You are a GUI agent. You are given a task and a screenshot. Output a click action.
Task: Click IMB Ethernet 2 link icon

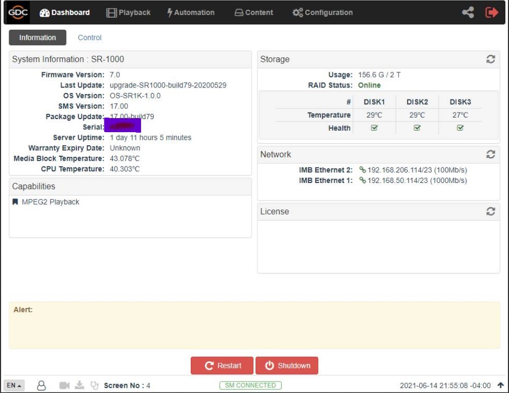point(362,170)
